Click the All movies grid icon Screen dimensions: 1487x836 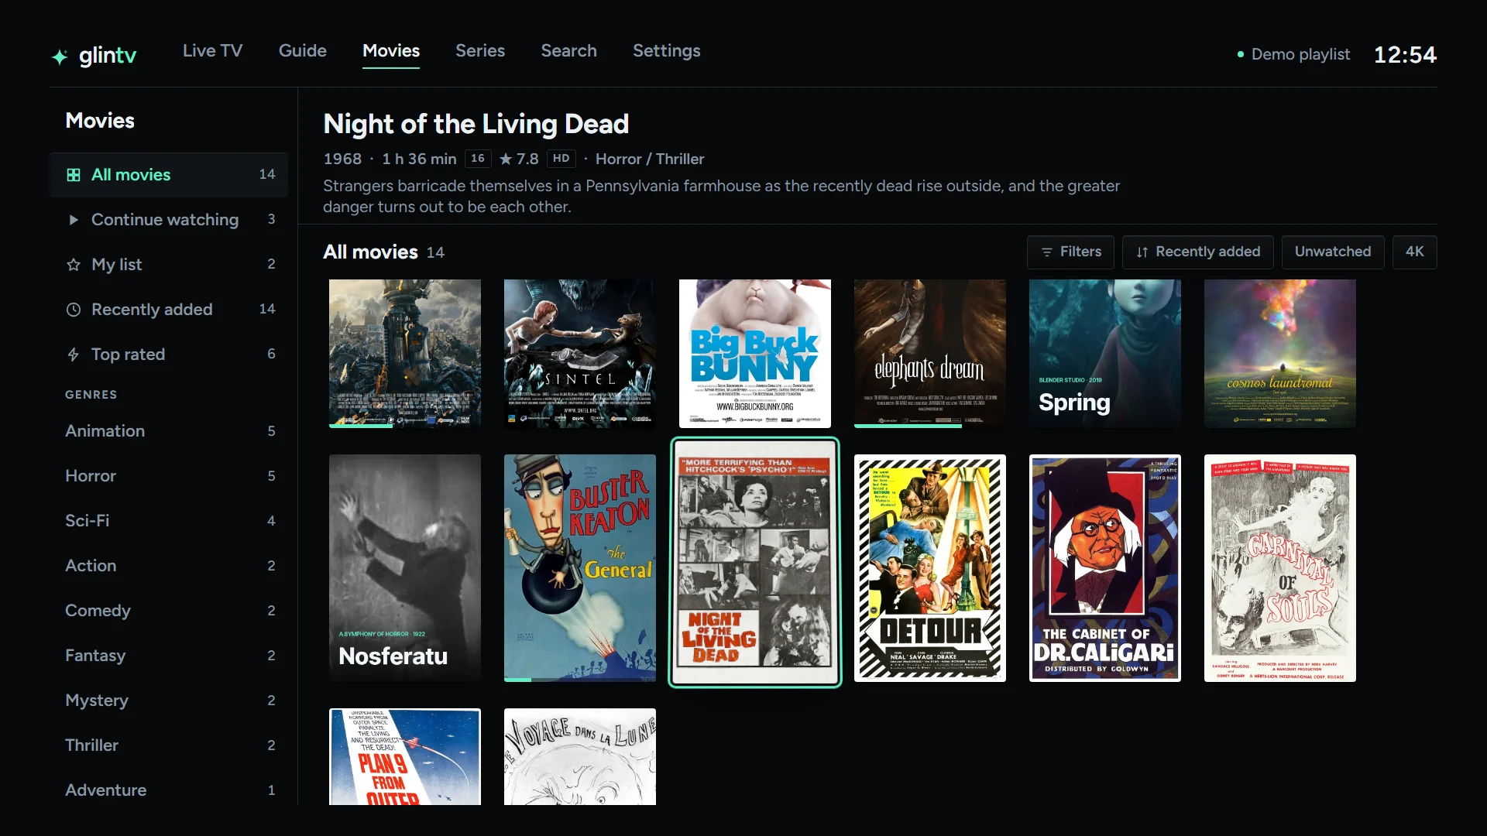click(x=74, y=175)
